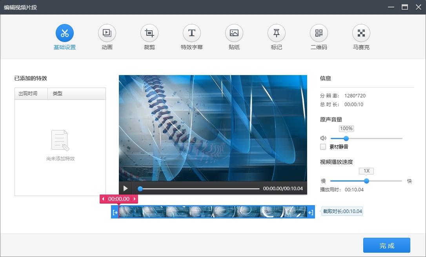The image size is (426, 257).
Task: Step the timeline marker time forward
Action: coord(135,199)
